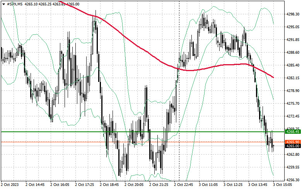Click the 4259.55 price scale value
This screenshot has height=189, width=302.
tap(293, 167)
